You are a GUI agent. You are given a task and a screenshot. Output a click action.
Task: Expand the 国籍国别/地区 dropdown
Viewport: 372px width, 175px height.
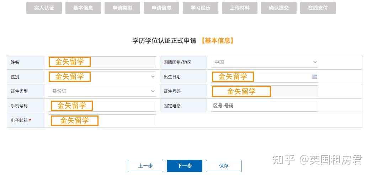(264, 62)
